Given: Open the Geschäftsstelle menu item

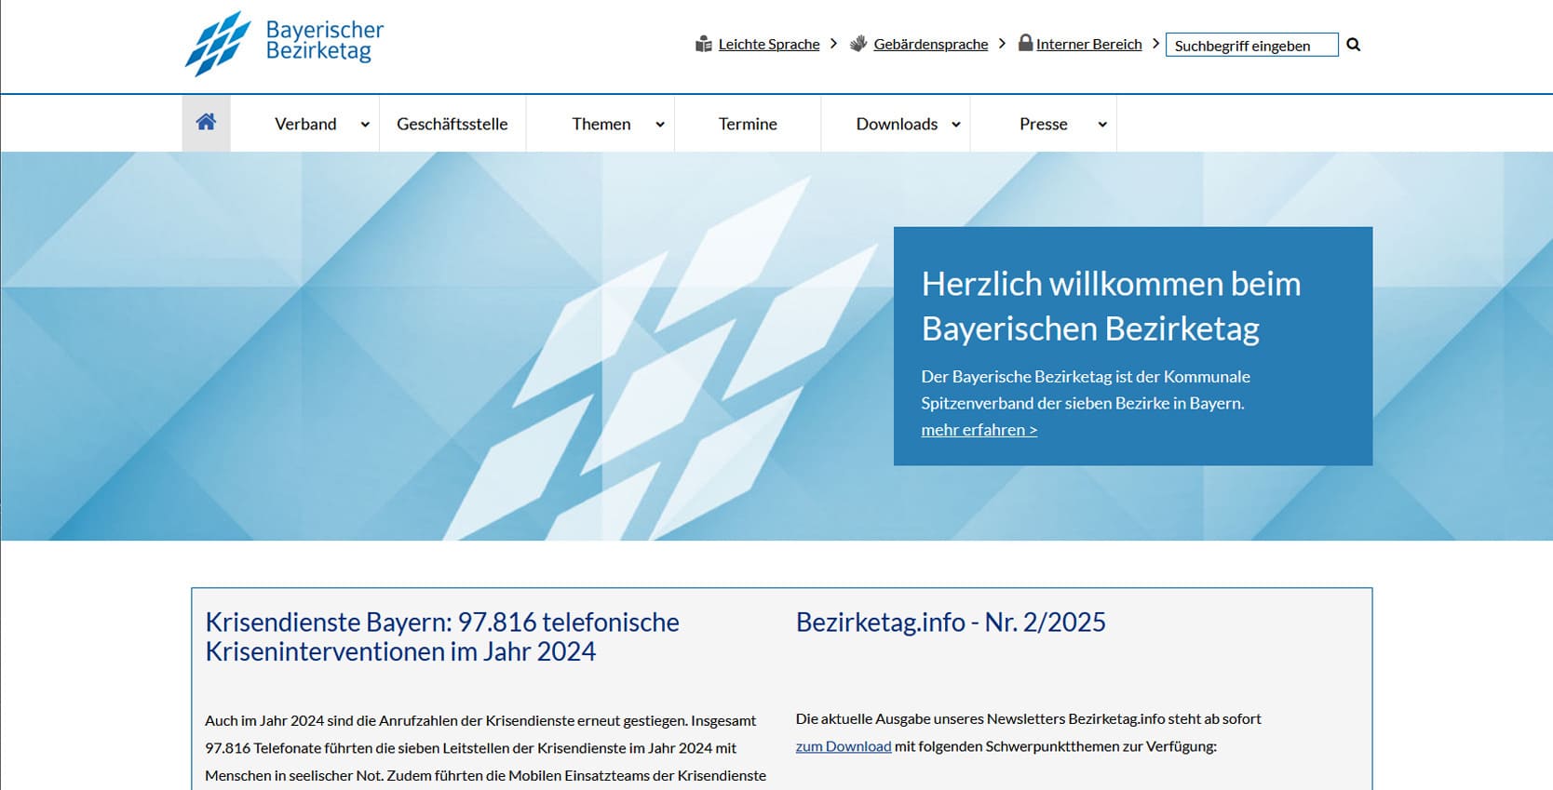Looking at the screenshot, I should (x=452, y=124).
